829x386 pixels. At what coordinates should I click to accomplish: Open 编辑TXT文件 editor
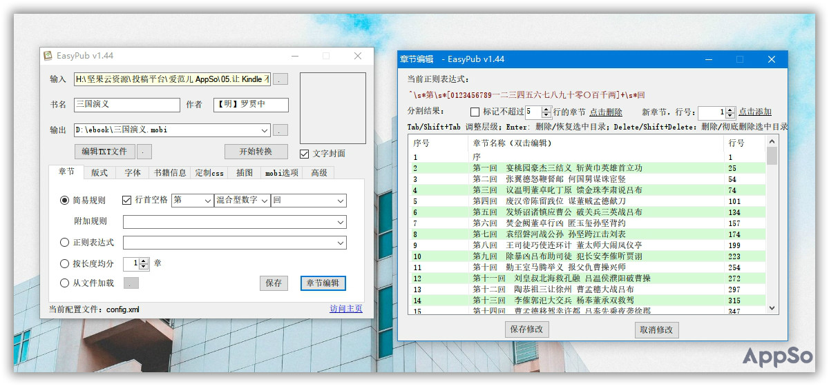coord(104,152)
